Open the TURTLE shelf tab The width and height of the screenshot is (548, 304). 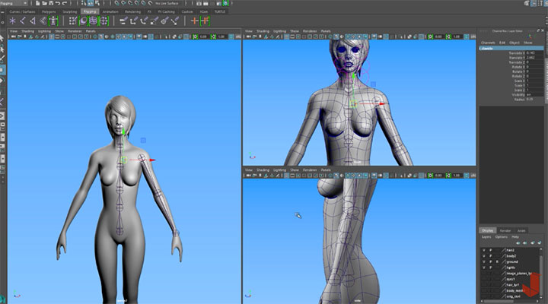coord(220,11)
